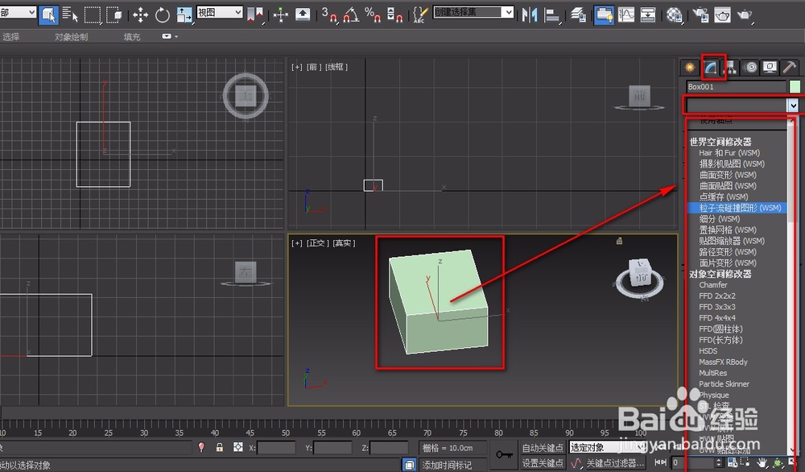Viewport: 805px width, 472px height.
Task: Toggle 3D Snaps
Action: click(x=328, y=14)
